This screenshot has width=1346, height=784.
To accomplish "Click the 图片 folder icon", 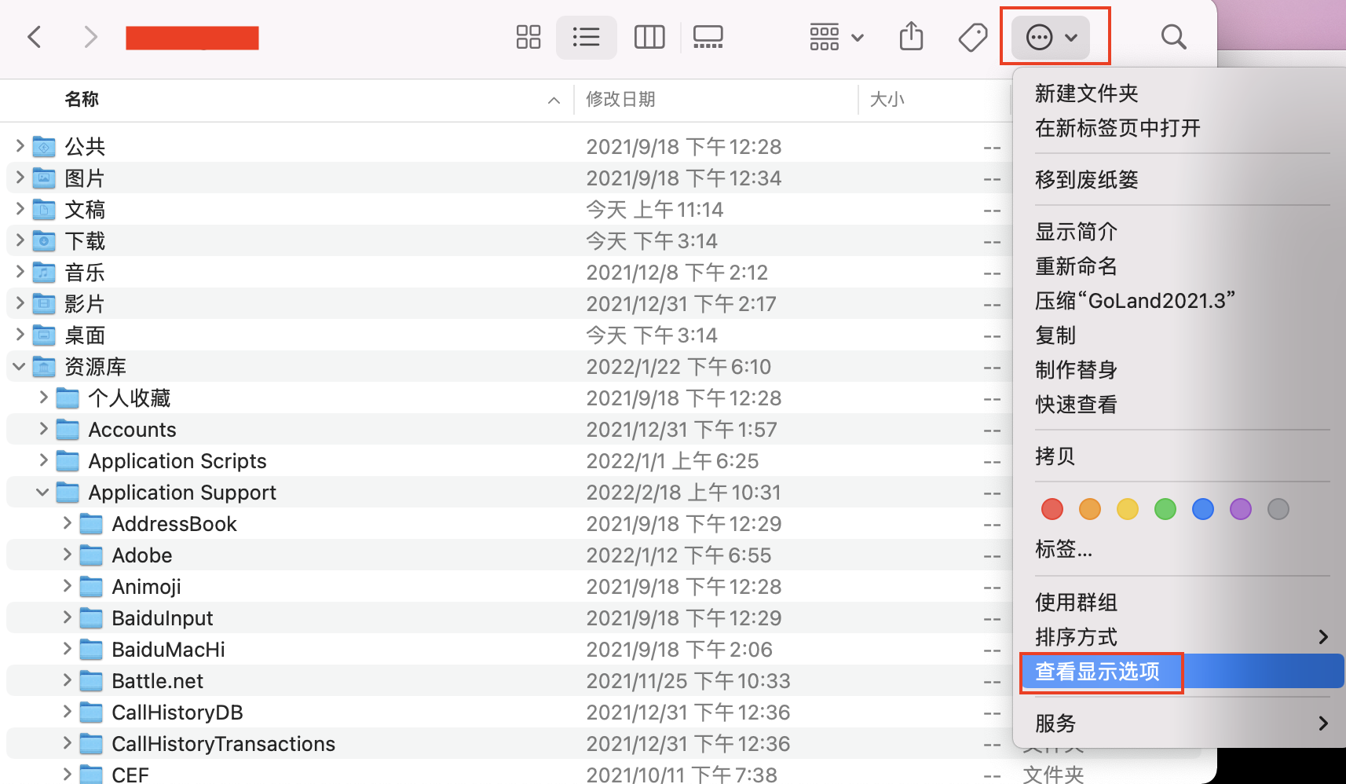I will (44, 178).
